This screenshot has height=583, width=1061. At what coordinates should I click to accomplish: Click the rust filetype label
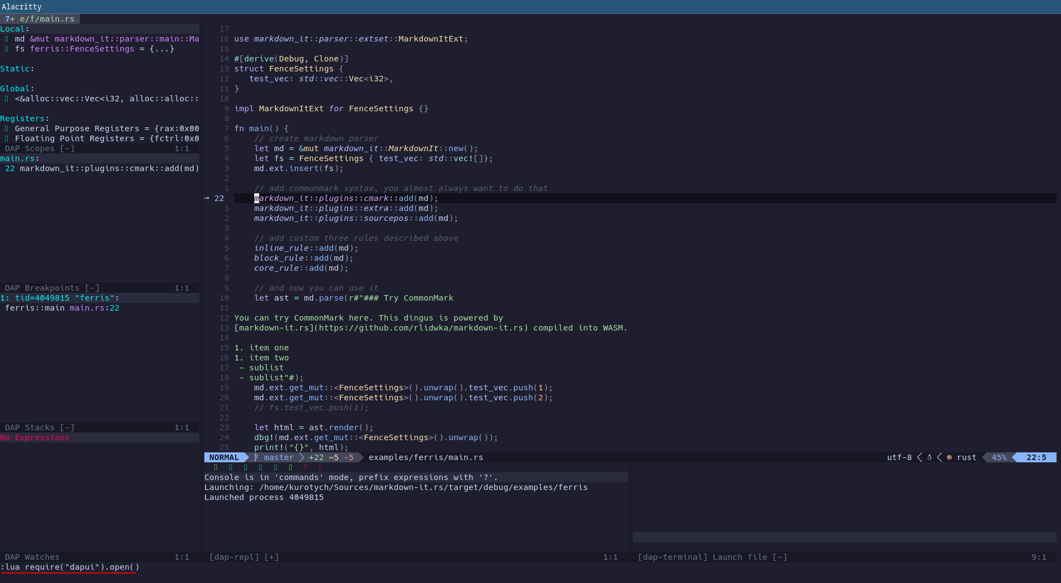click(x=967, y=457)
